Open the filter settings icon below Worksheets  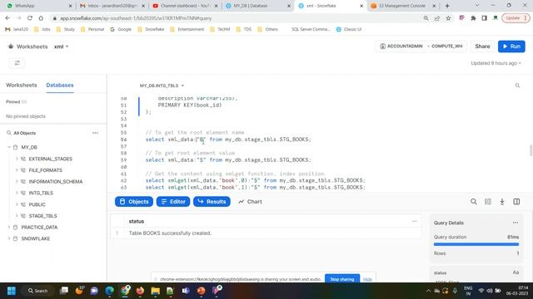pos(17,63)
